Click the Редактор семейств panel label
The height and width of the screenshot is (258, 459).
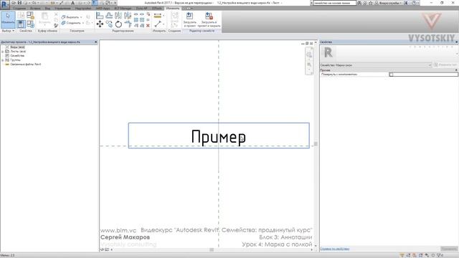[x=202, y=31]
